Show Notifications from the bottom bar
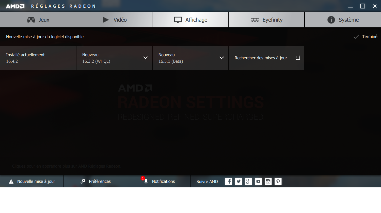 (159, 181)
